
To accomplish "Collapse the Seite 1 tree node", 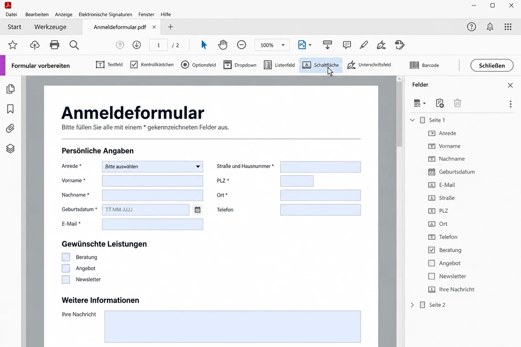I will [412, 120].
